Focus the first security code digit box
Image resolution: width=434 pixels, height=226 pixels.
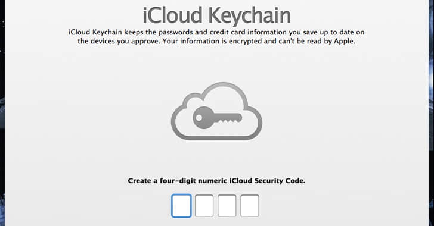(181, 206)
